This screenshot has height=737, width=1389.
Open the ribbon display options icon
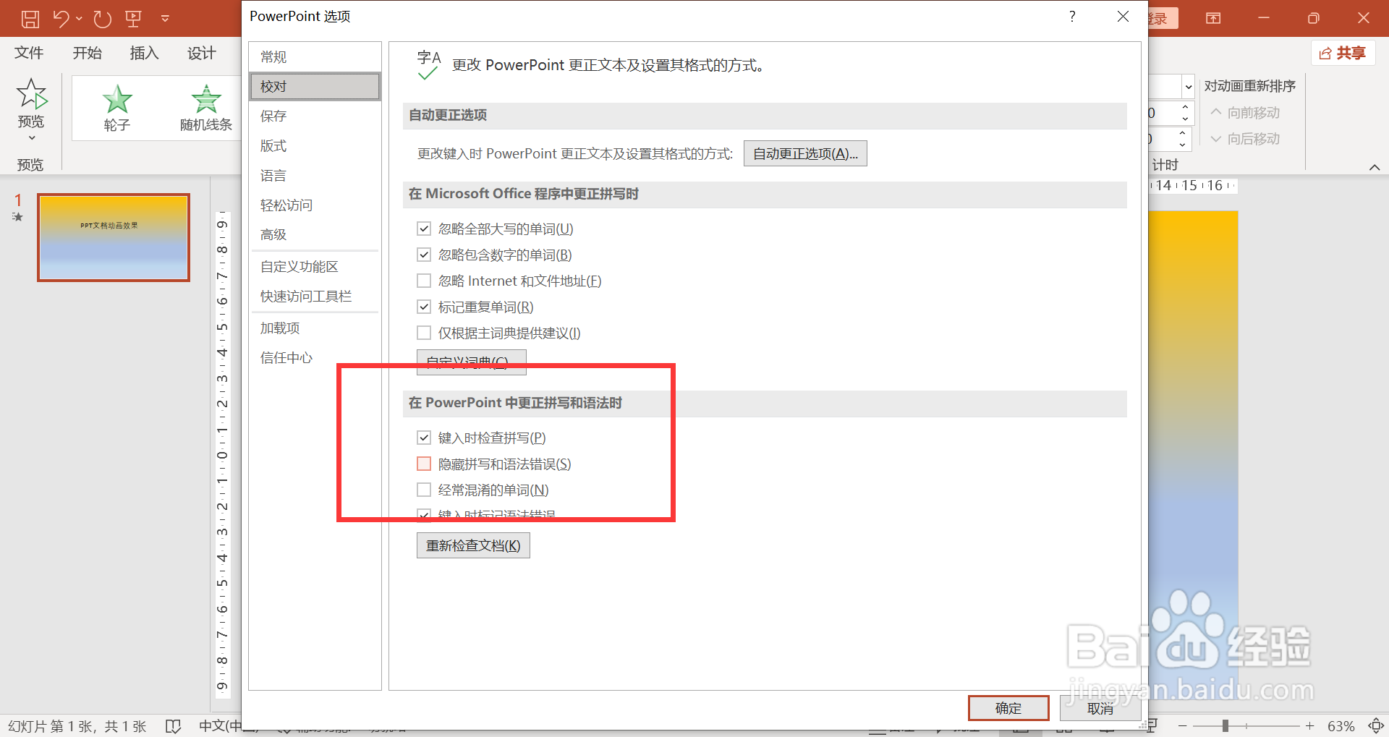coord(1213,18)
